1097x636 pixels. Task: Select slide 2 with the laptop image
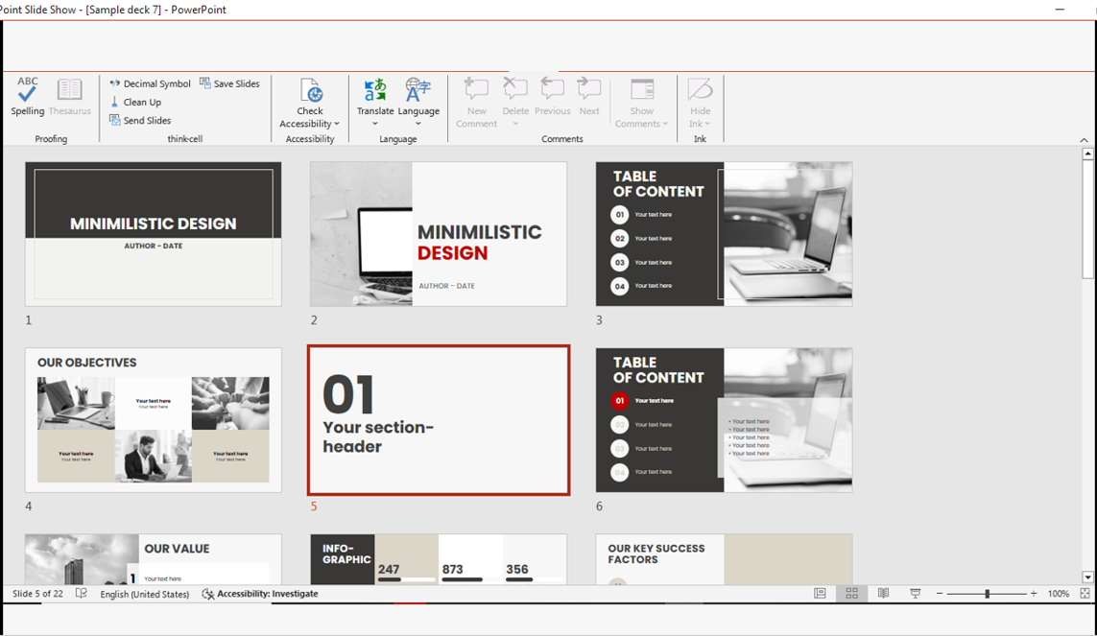(x=439, y=234)
